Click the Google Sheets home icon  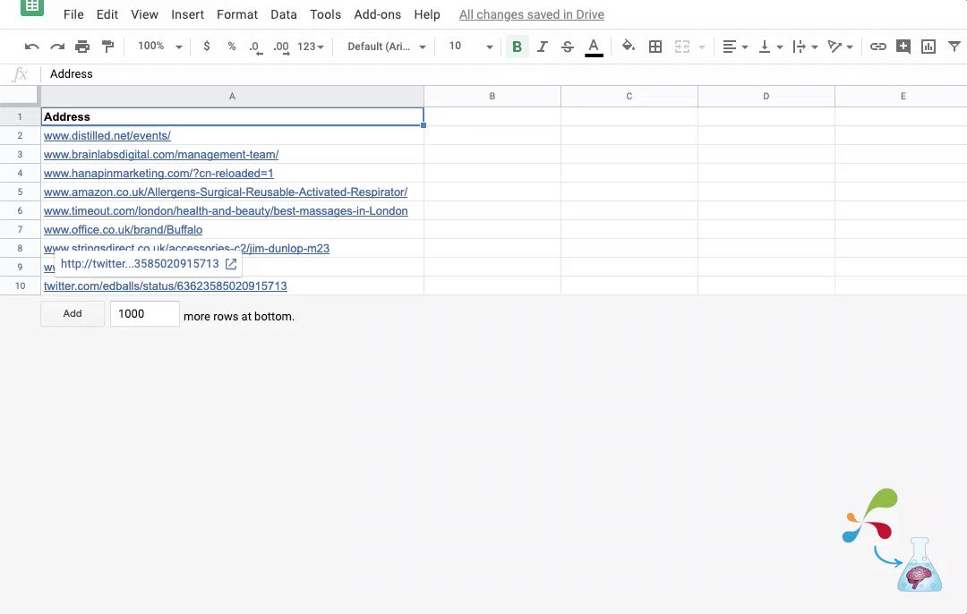coord(32,7)
